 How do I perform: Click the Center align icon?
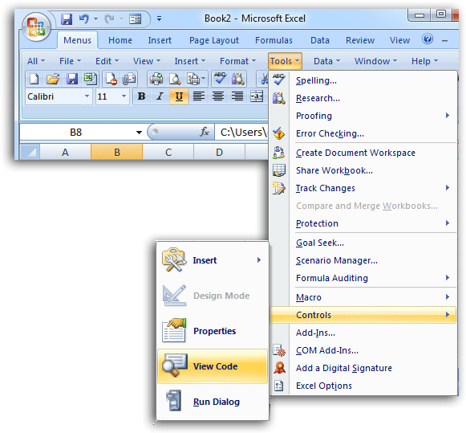[x=218, y=96]
